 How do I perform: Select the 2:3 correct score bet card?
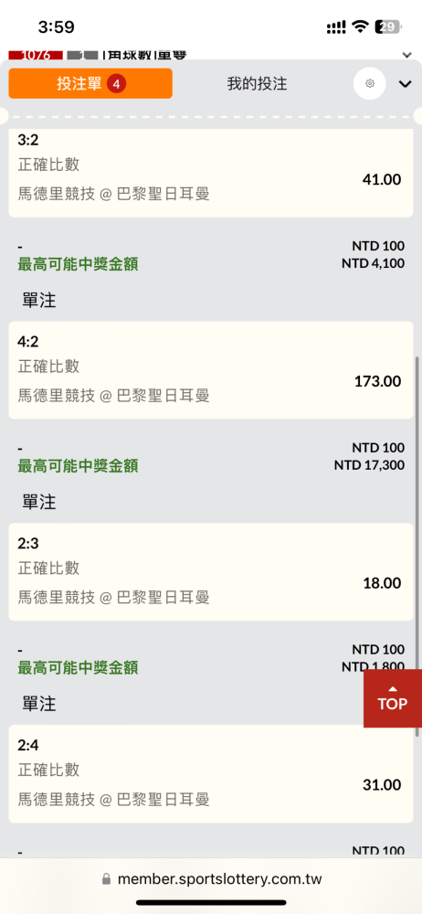pyautogui.click(x=211, y=572)
